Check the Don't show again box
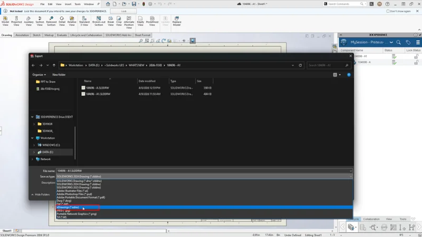The image size is (422, 237). (388, 11)
